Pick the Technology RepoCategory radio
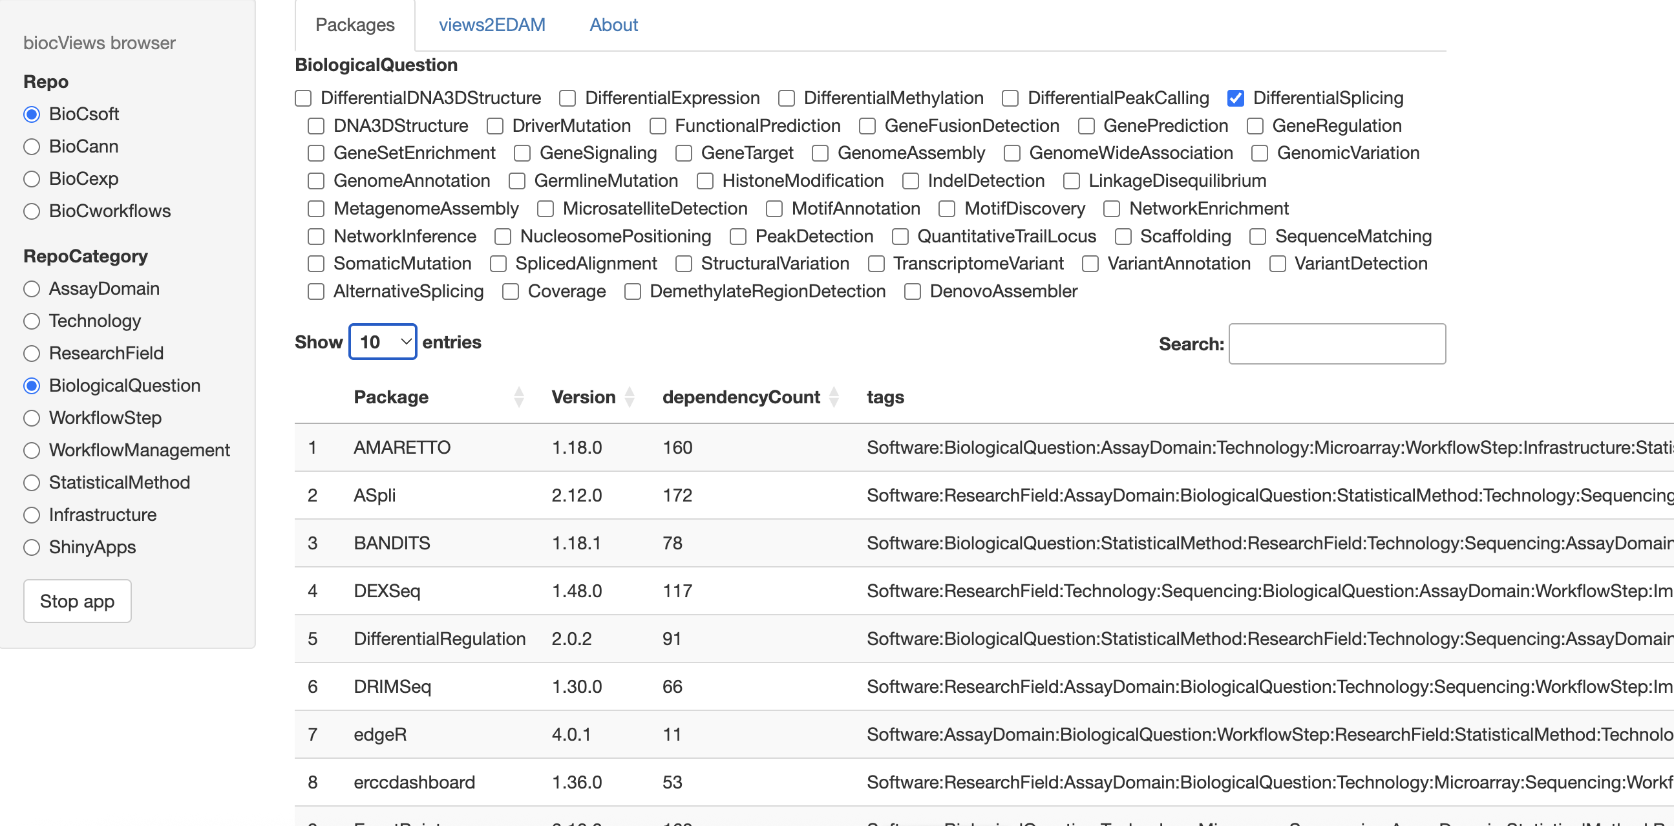This screenshot has width=1674, height=826. tap(32, 321)
